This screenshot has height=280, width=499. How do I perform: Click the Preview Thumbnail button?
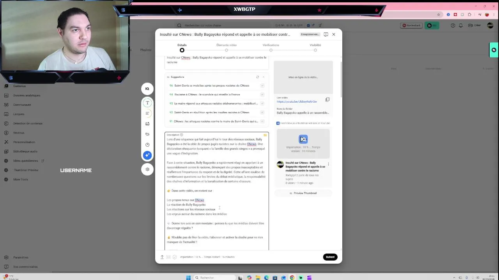pos(303,193)
